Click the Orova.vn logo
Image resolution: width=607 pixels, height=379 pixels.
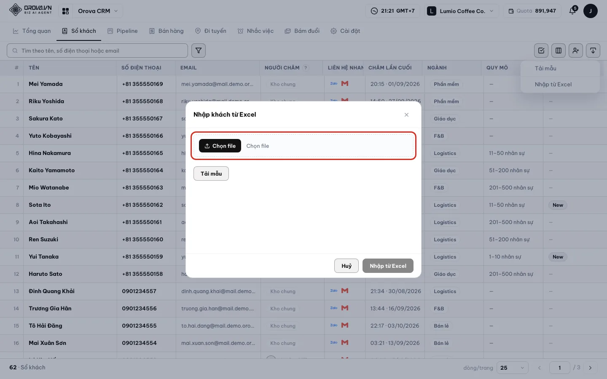(x=30, y=10)
